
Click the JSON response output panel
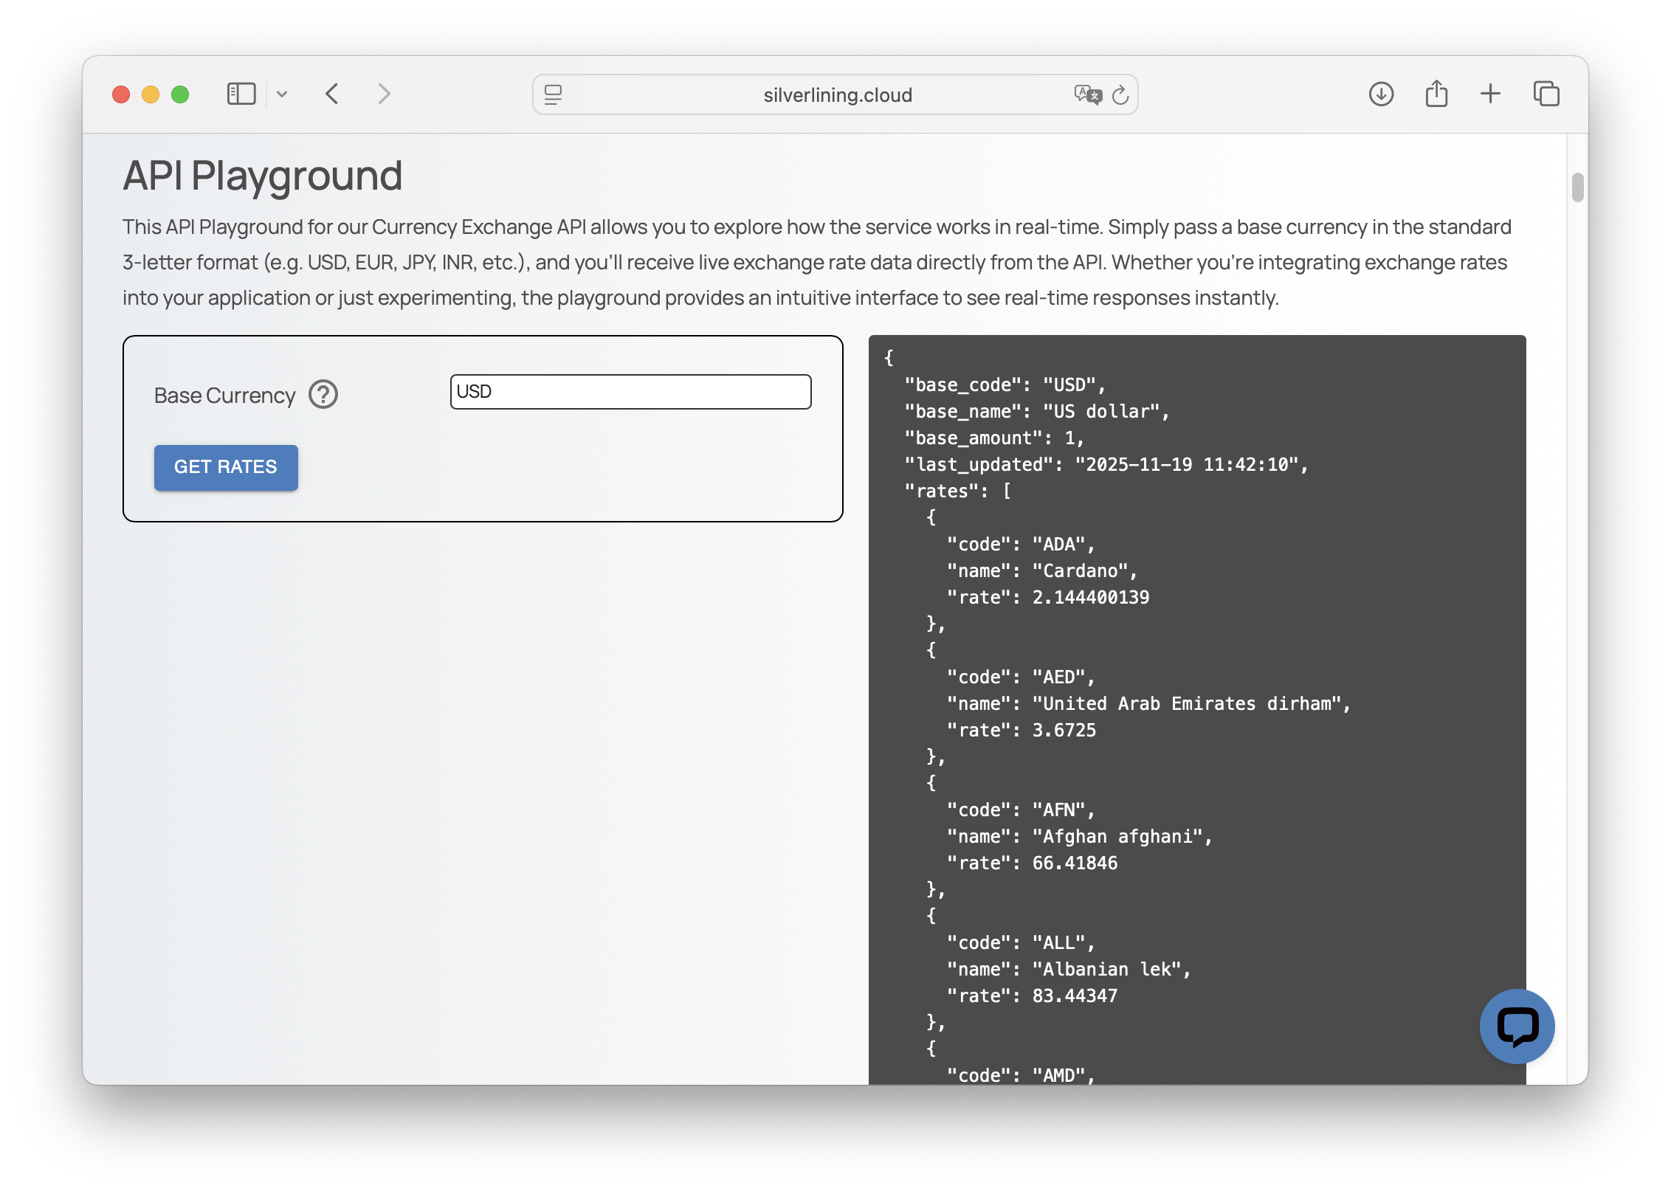[1196, 708]
